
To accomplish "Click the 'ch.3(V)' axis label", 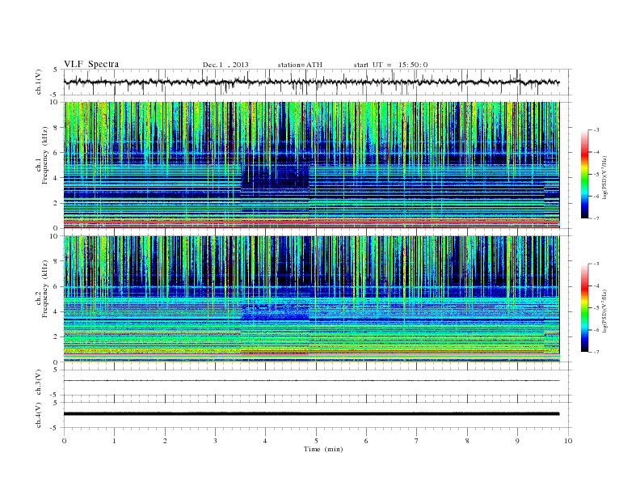I will 39,383.
